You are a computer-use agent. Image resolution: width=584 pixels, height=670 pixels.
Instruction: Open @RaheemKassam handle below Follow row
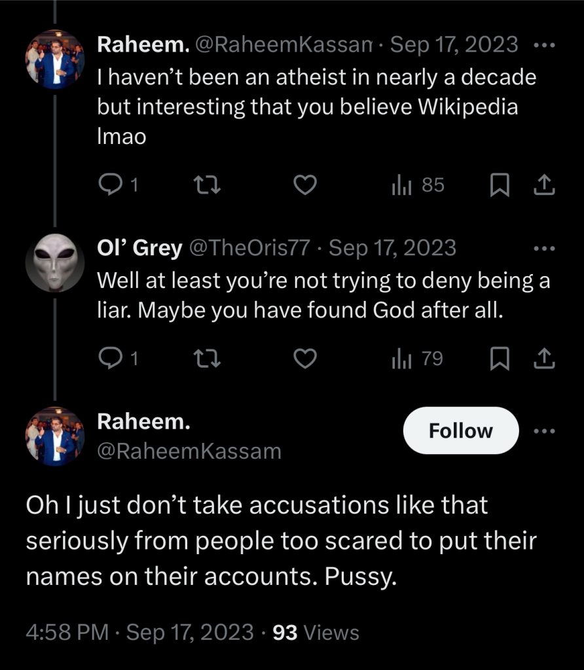click(x=189, y=451)
